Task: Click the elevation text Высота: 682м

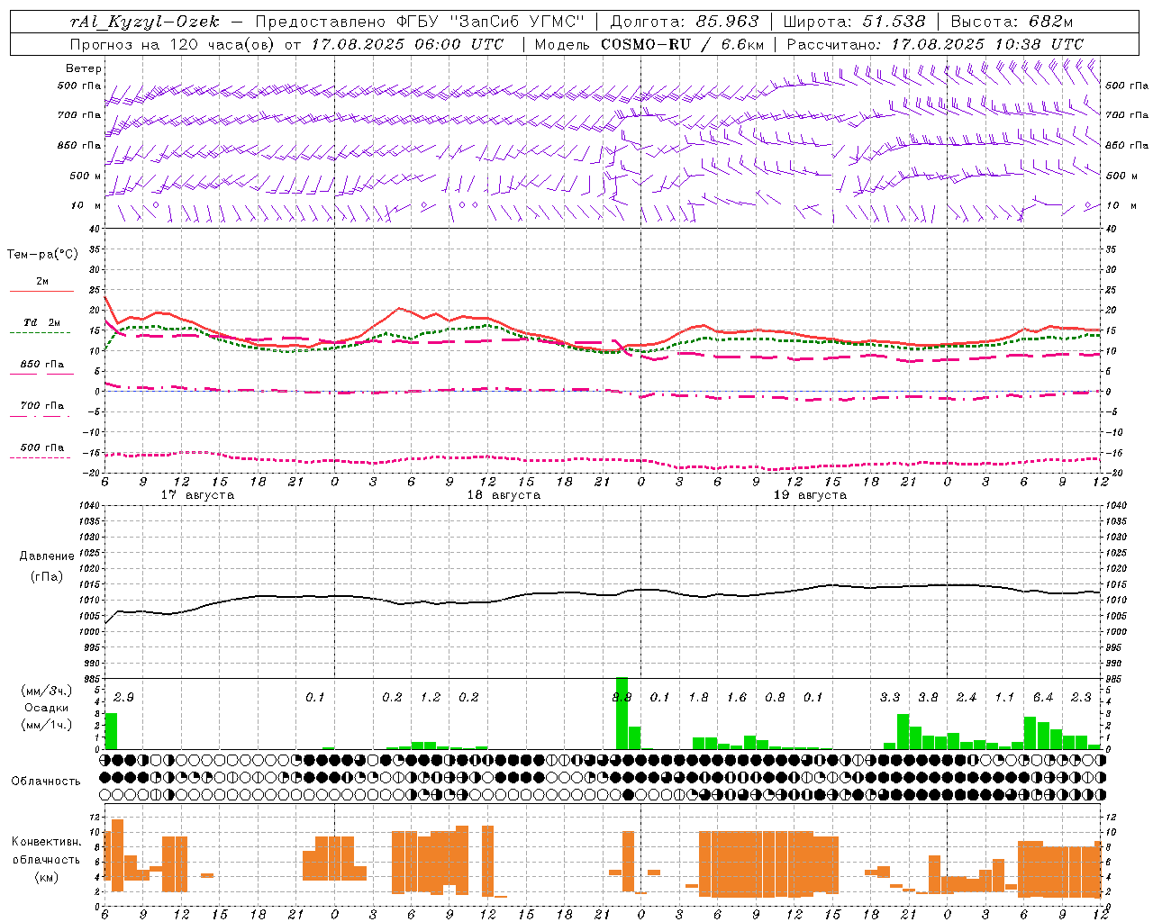Action: (1012, 22)
